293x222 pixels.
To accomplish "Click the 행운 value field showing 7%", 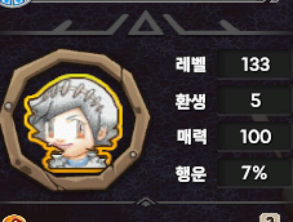I will coord(255,172).
